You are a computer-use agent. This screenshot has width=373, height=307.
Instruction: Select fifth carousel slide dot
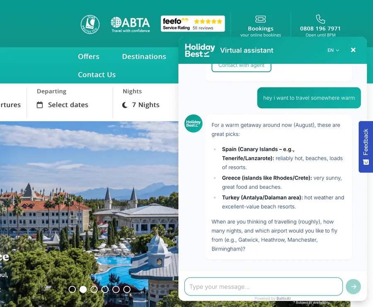(x=116, y=290)
